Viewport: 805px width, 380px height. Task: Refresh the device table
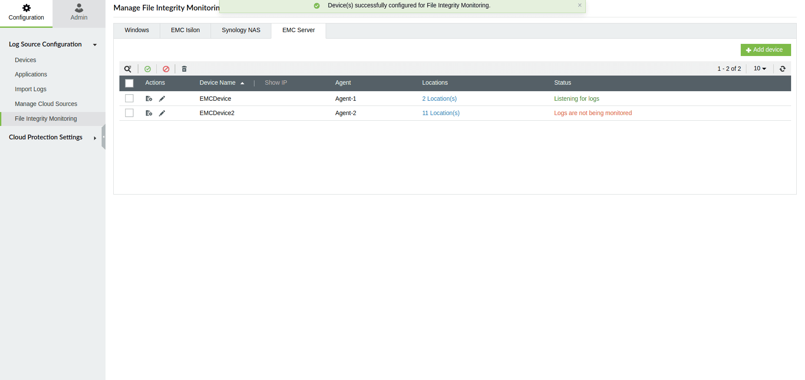coord(782,69)
